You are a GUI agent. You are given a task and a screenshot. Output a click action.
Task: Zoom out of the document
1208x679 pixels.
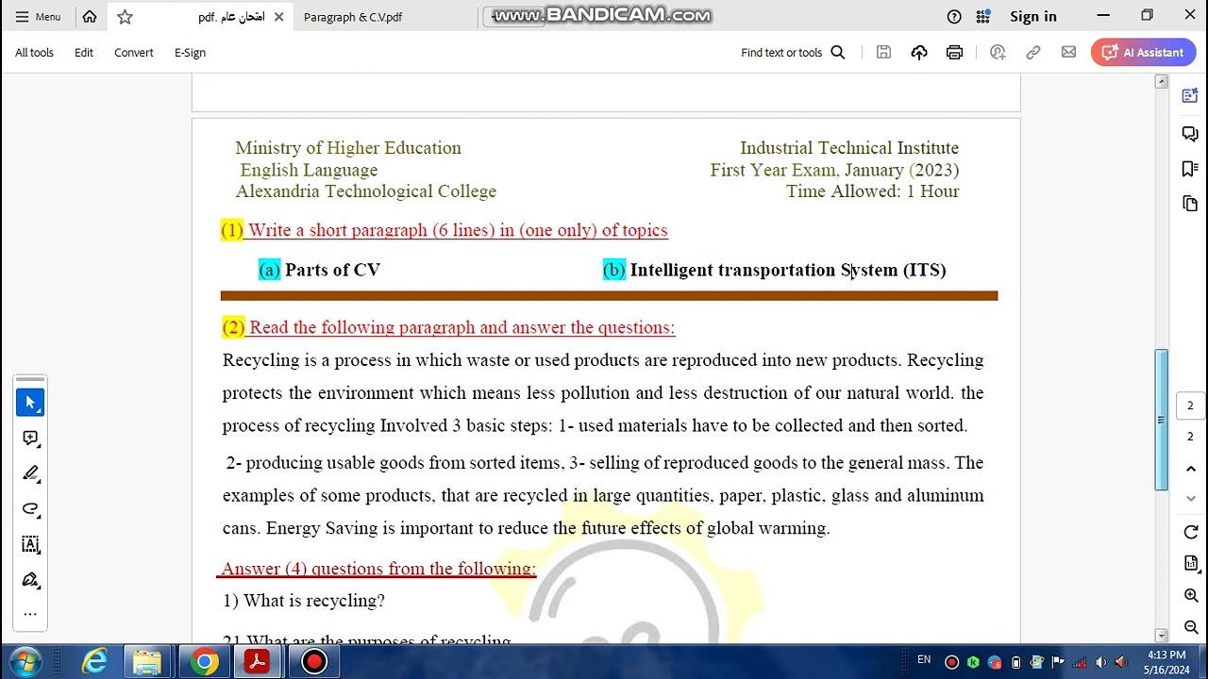pos(1191,628)
